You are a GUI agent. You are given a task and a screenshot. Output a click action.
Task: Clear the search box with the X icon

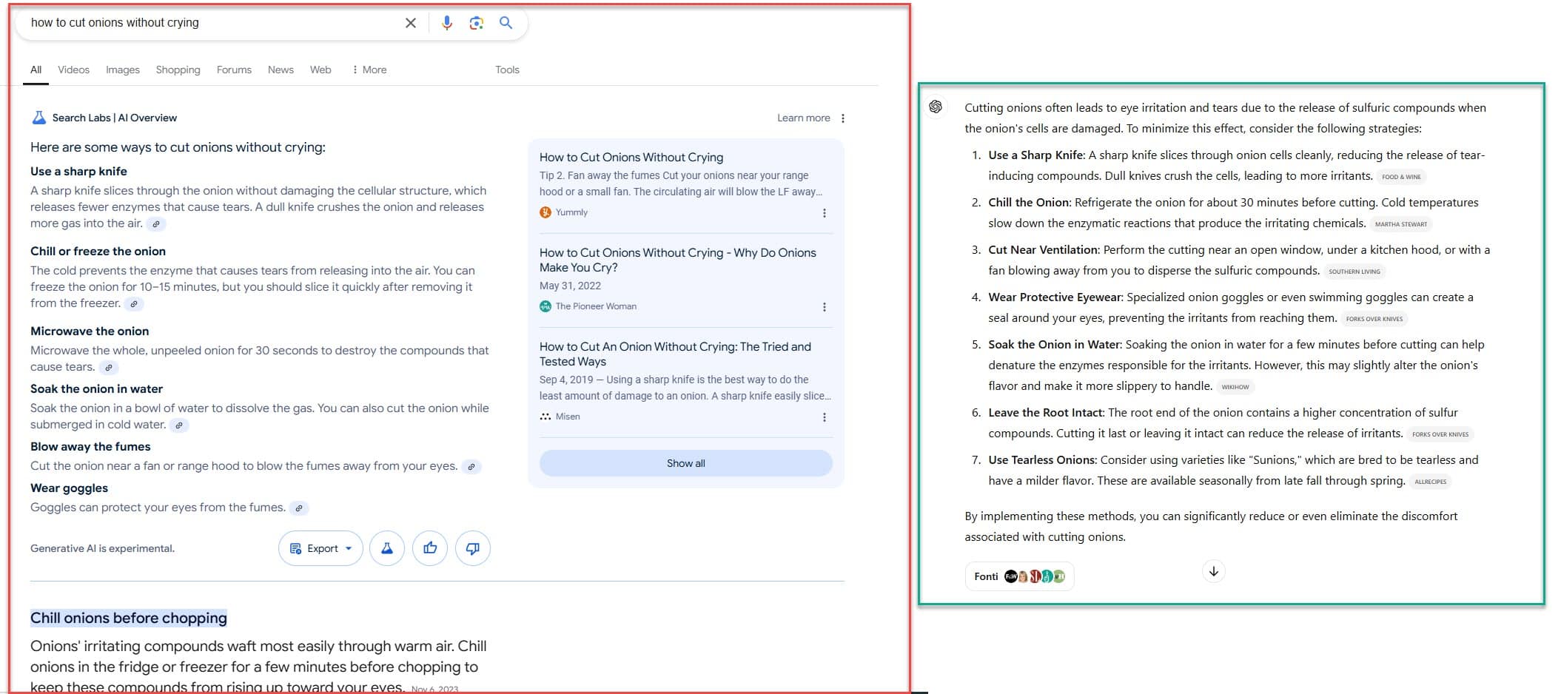point(411,23)
